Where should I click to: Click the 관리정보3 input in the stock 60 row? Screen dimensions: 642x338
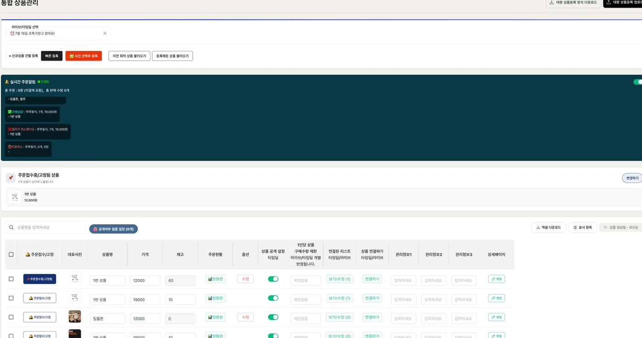pos(464,281)
